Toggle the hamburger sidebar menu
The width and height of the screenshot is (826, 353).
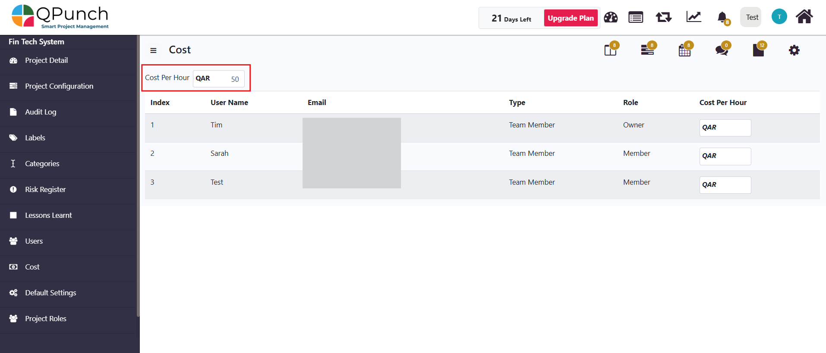(153, 50)
